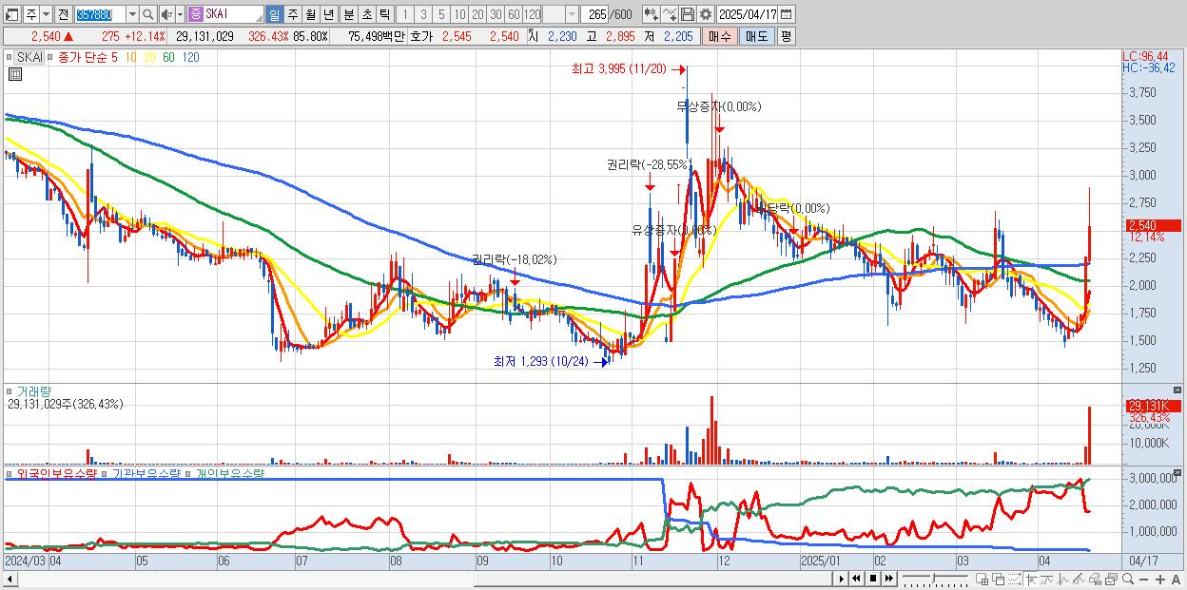
Task: Select the 주 weekly period button
Action: point(292,14)
